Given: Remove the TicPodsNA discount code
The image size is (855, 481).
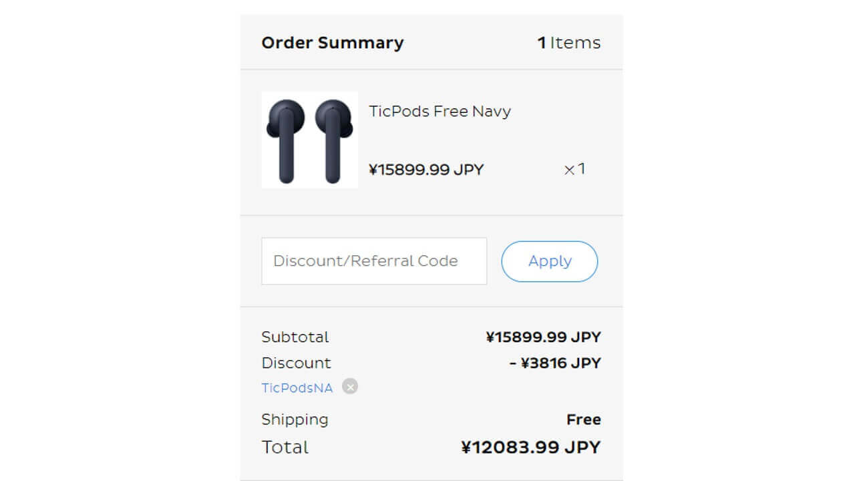Looking at the screenshot, I should 350,387.
